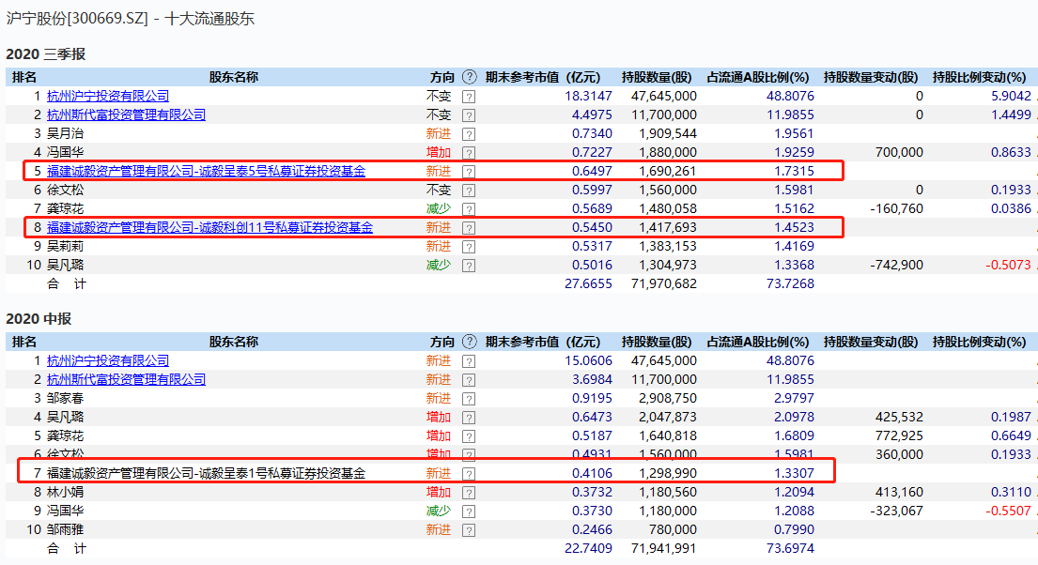
Task: Open help icon for 诚毅呈泰1号 fund row
Action: pos(469,474)
